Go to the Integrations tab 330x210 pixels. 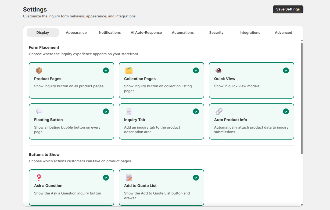[250, 33]
